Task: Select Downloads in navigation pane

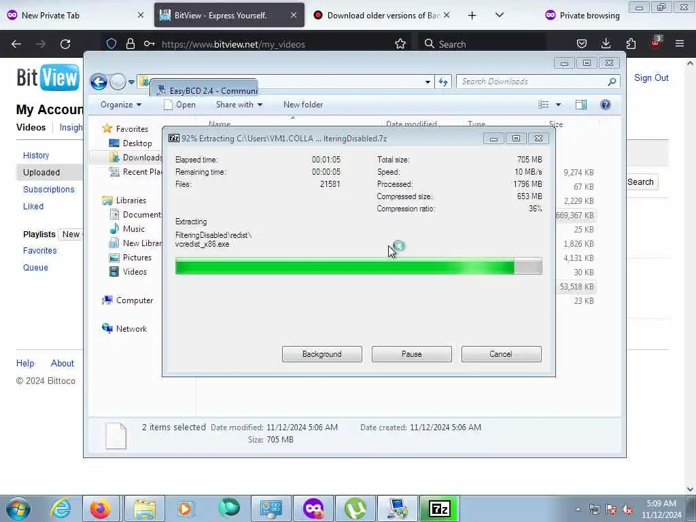Action: point(136,158)
